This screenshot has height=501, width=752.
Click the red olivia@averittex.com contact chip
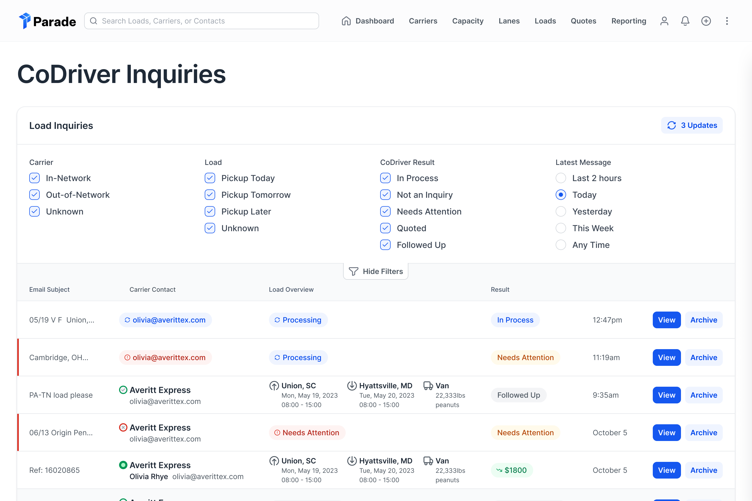(x=165, y=357)
